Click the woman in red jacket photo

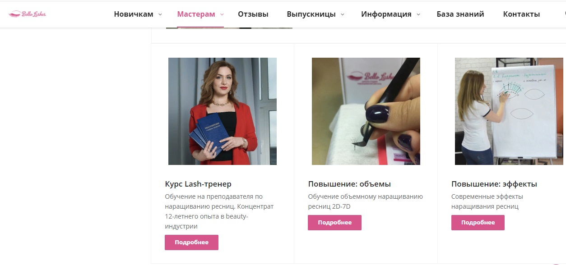(223, 111)
